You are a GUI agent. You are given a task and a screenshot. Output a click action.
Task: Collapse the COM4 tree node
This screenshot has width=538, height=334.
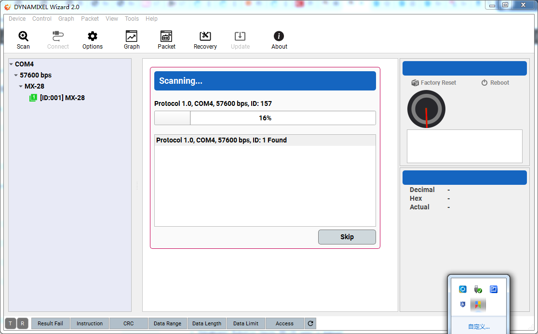(x=11, y=64)
